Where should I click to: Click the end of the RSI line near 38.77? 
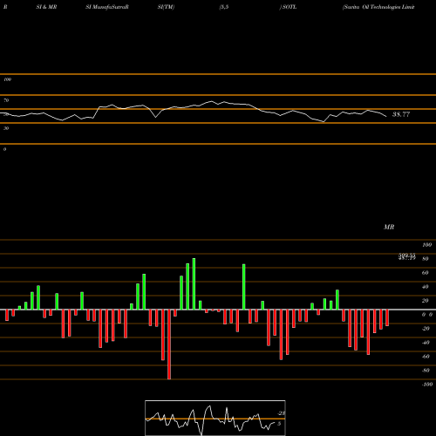click(x=386, y=117)
